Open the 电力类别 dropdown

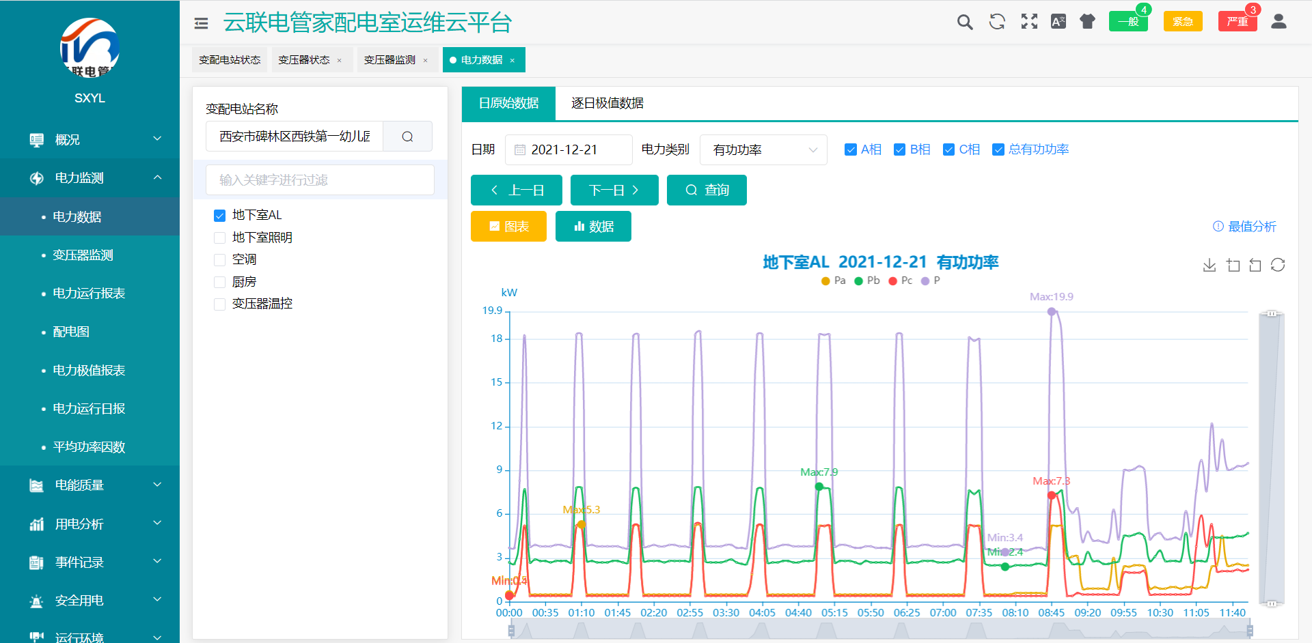pyautogui.click(x=763, y=149)
